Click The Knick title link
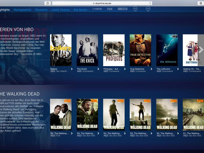Screen dimensions: 204x153 (82, 69)
